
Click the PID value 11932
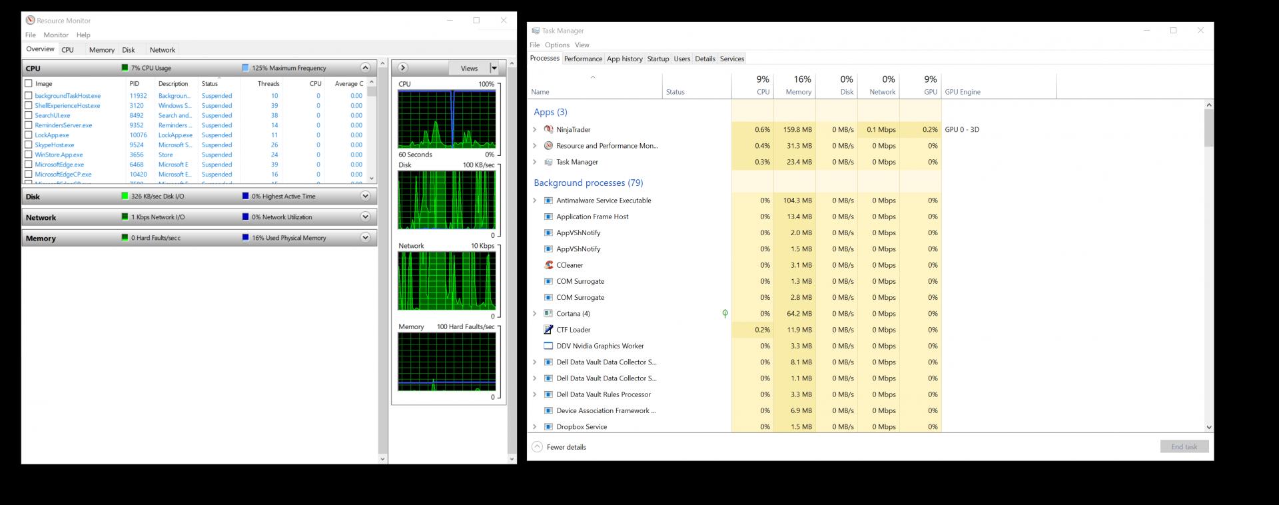tap(138, 95)
